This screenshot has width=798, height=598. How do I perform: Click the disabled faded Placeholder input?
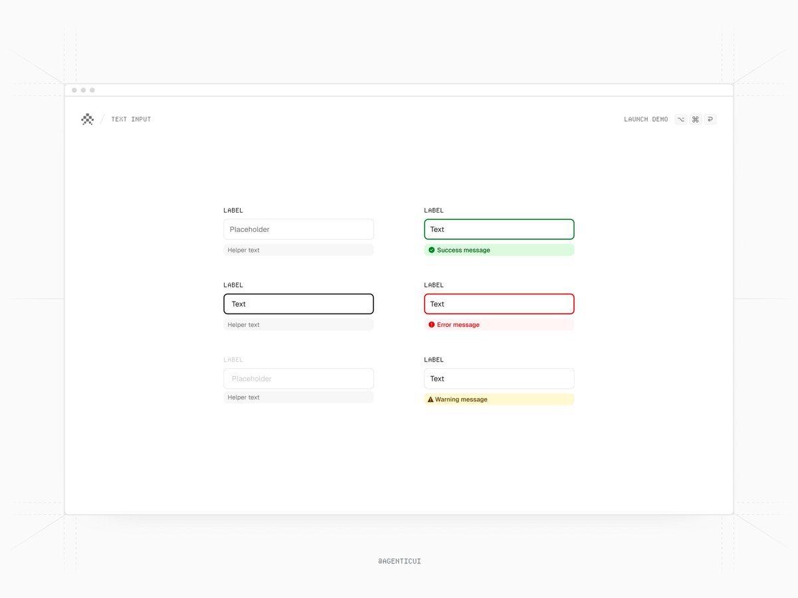click(x=299, y=379)
